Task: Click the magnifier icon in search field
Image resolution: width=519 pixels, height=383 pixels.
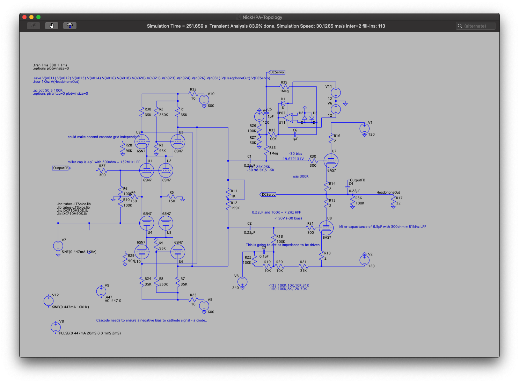Action: 460,26
